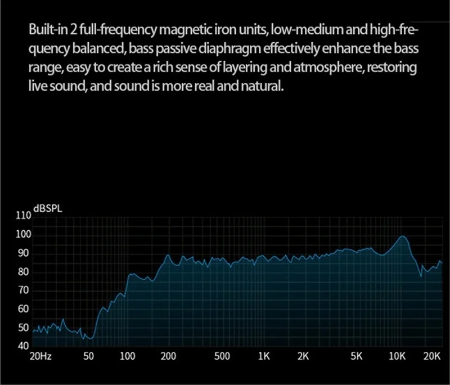Click the 60 dB axis label
The image size is (450, 385).
(24, 309)
